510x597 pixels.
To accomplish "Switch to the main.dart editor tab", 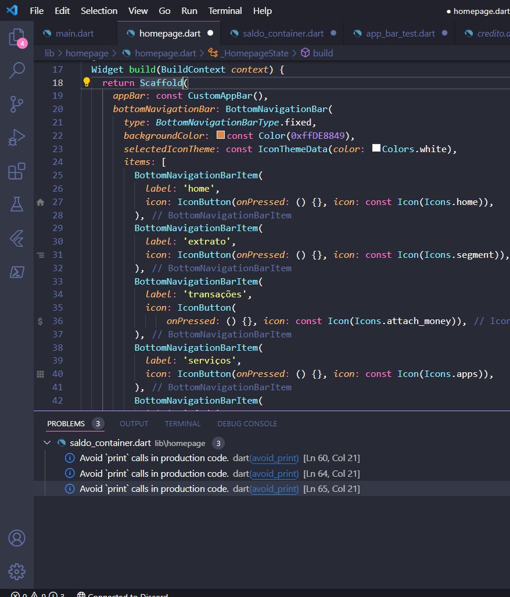I will (x=75, y=34).
